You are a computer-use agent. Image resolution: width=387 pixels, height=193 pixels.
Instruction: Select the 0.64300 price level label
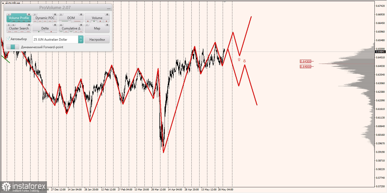point(305,61)
